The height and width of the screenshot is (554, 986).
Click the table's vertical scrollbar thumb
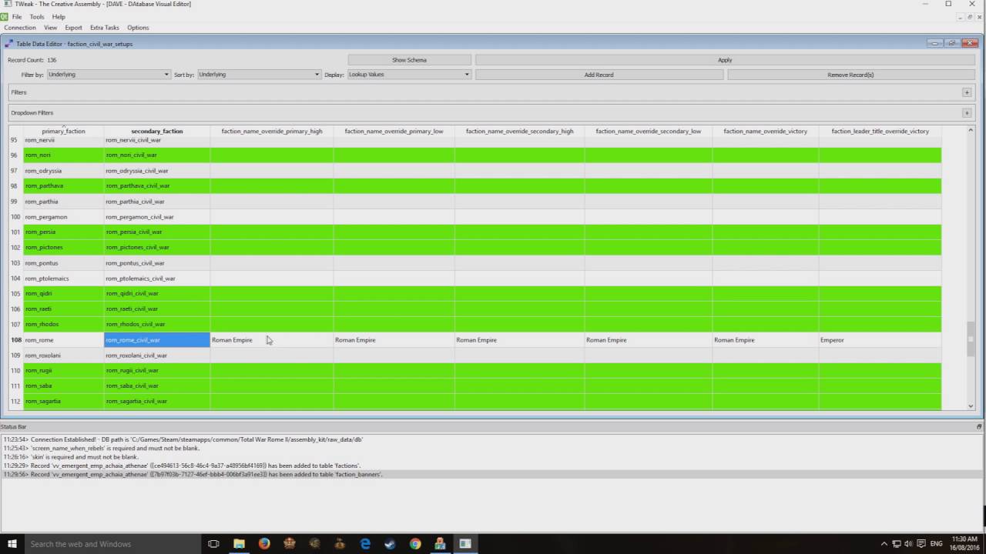pos(971,339)
